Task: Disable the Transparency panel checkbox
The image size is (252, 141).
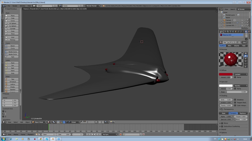Action: click(x=222, y=109)
